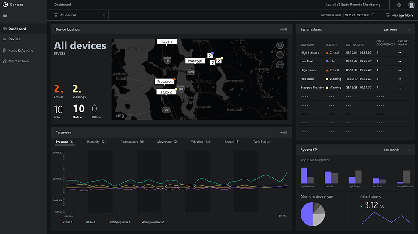Explore Hot Truck alarm ellipsis
The width and height of the screenshot is (418, 234).
[400, 79]
